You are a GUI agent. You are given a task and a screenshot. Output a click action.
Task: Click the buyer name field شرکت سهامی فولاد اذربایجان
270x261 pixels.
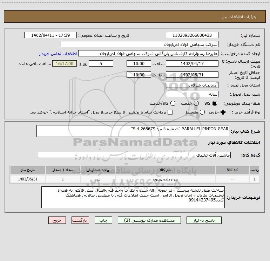coord(140,44)
